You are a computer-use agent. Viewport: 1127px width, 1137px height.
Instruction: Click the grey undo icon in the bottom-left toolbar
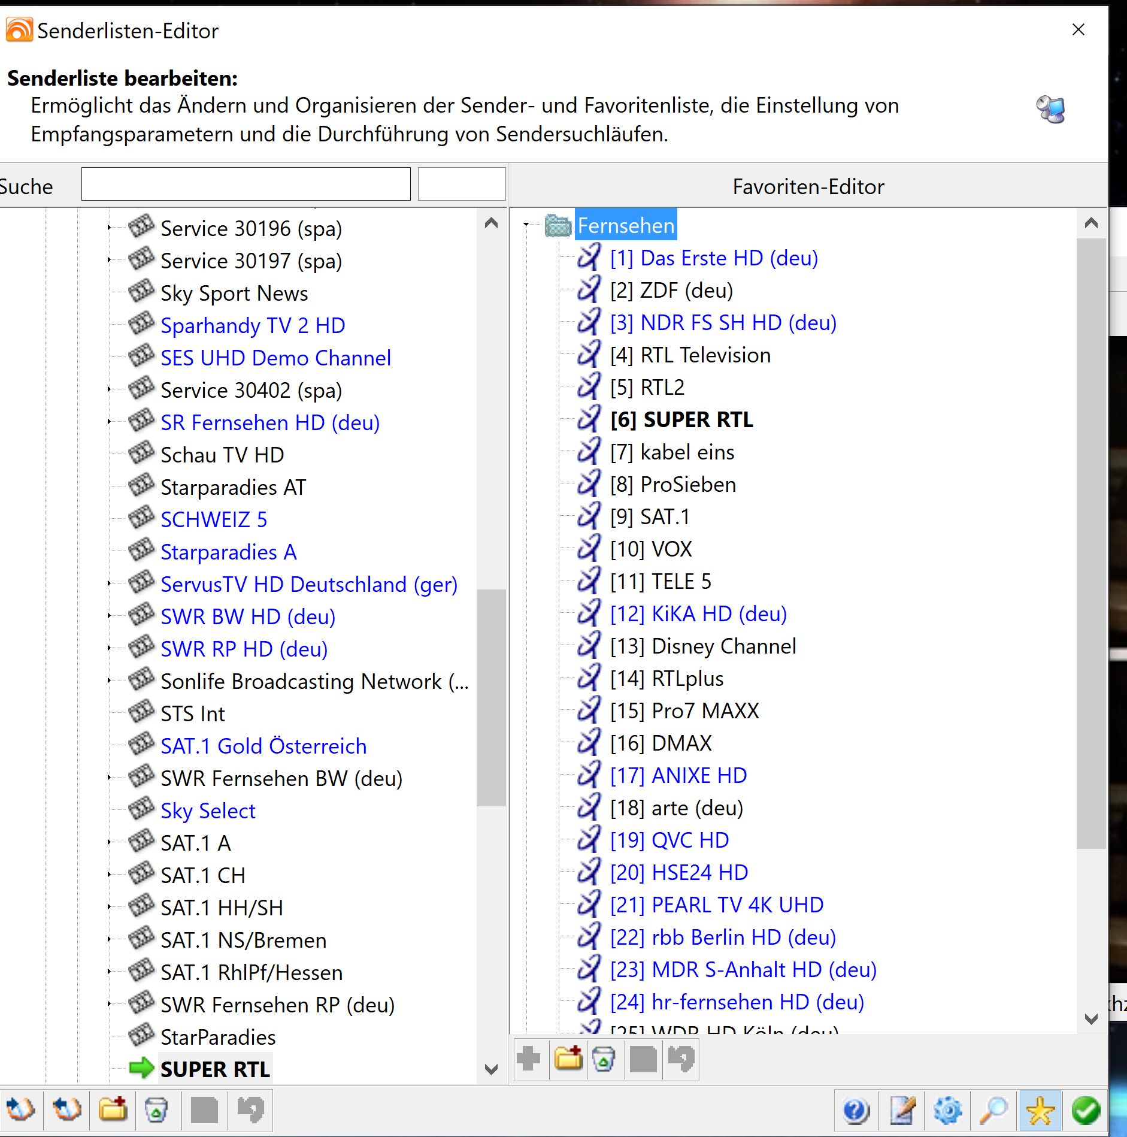250,1110
